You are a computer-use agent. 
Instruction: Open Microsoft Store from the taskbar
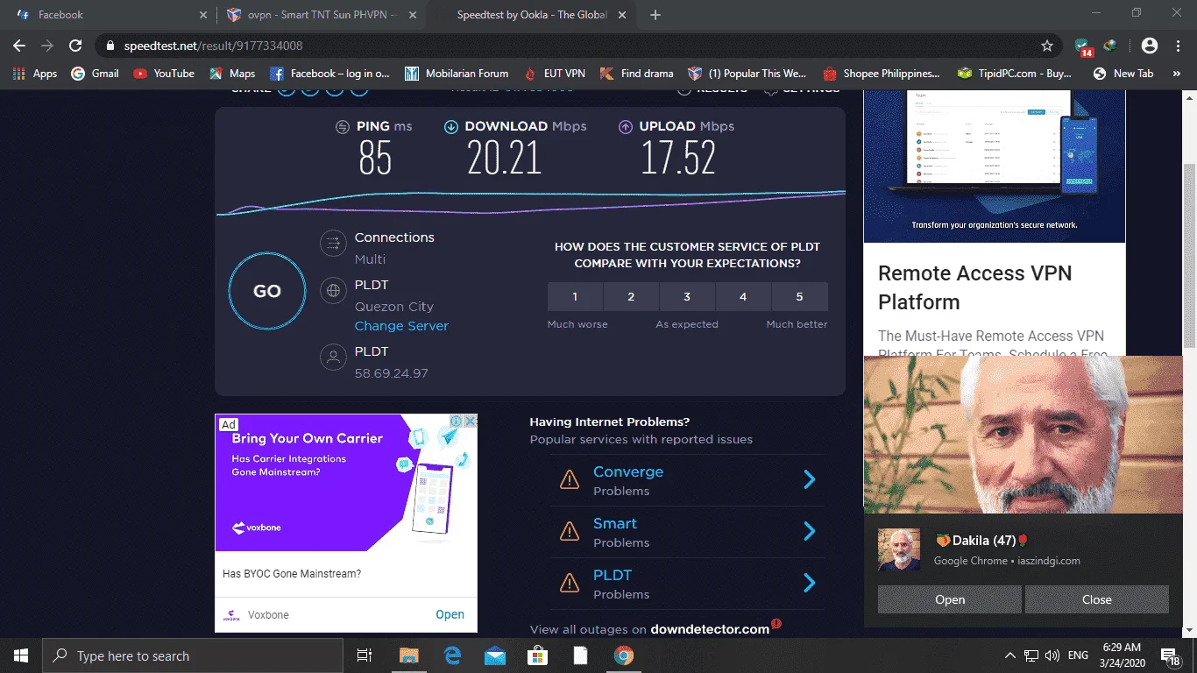[538, 655]
